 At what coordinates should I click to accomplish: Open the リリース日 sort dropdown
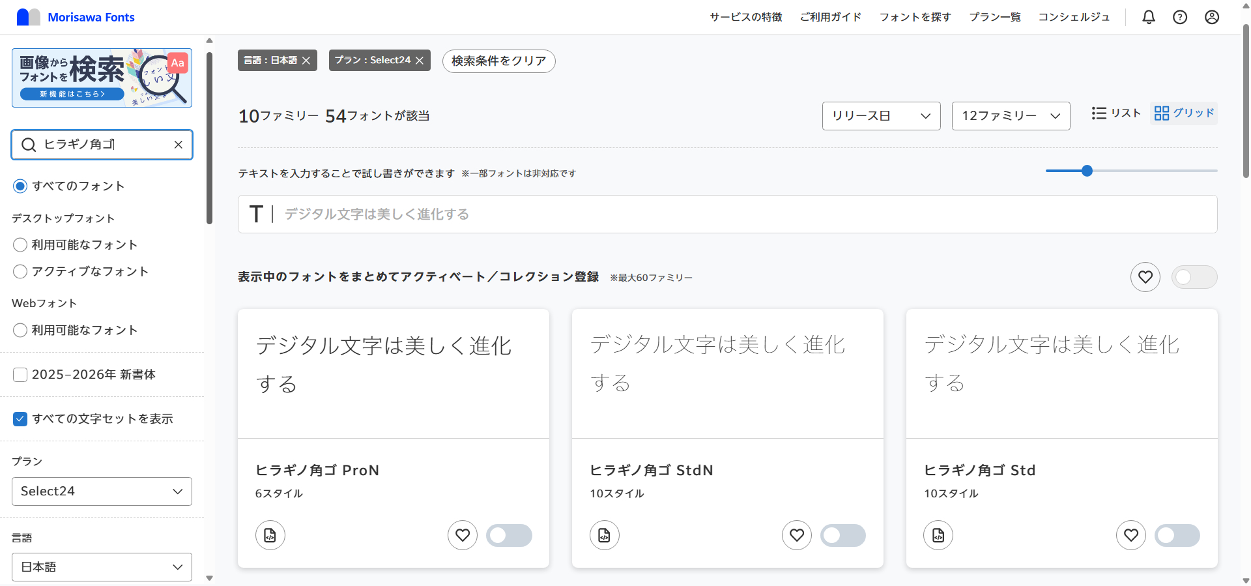click(x=881, y=116)
